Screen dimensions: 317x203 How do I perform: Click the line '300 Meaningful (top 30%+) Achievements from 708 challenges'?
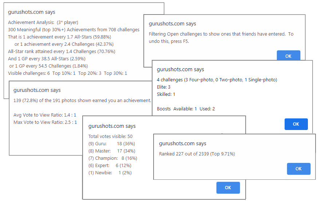[x=74, y=30]
